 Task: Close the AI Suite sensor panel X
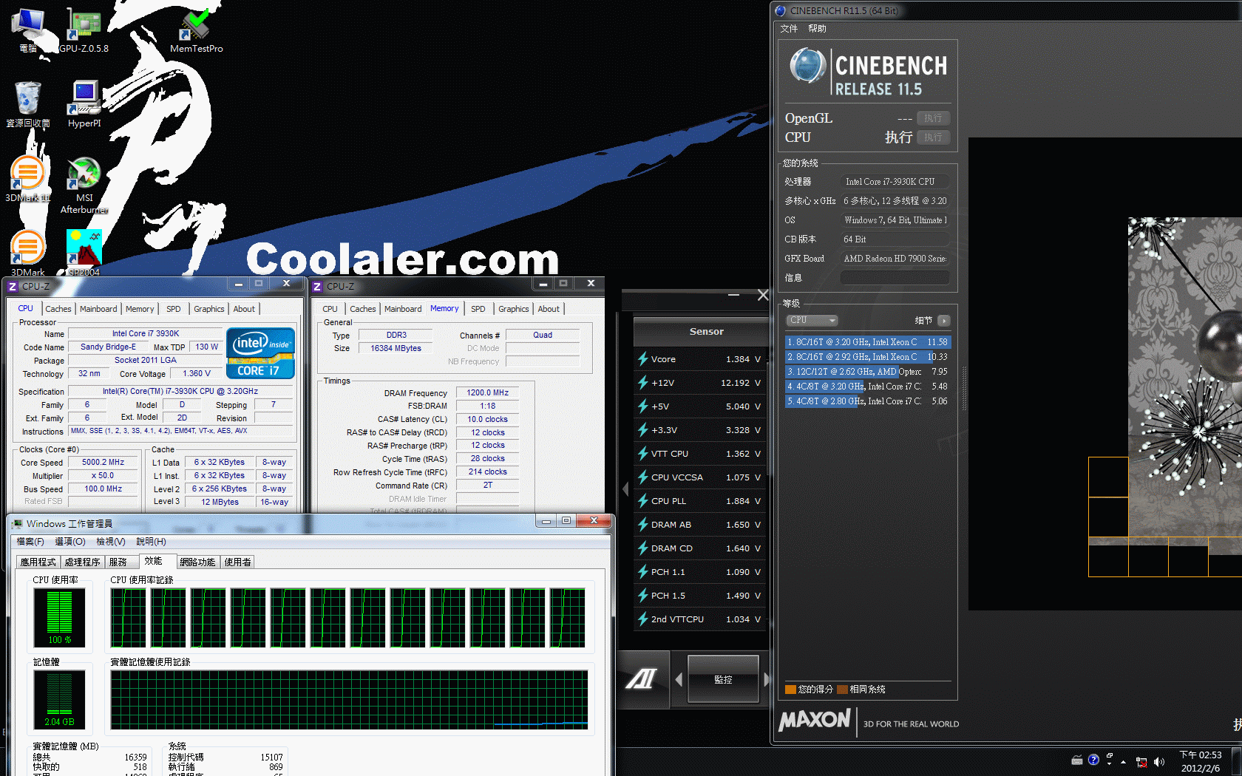[763, 295]
